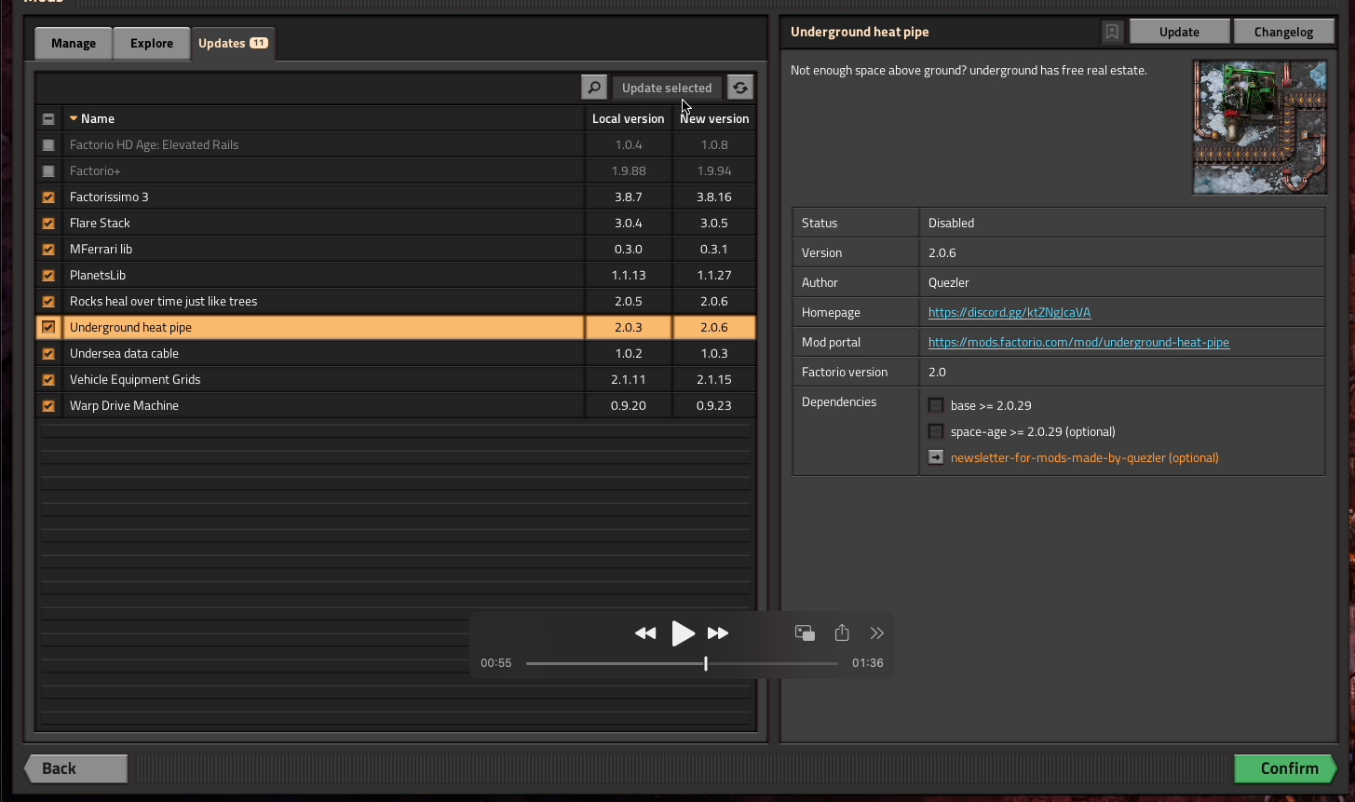
Task: Fast-forward the video playback
Action: pos(718,633)
